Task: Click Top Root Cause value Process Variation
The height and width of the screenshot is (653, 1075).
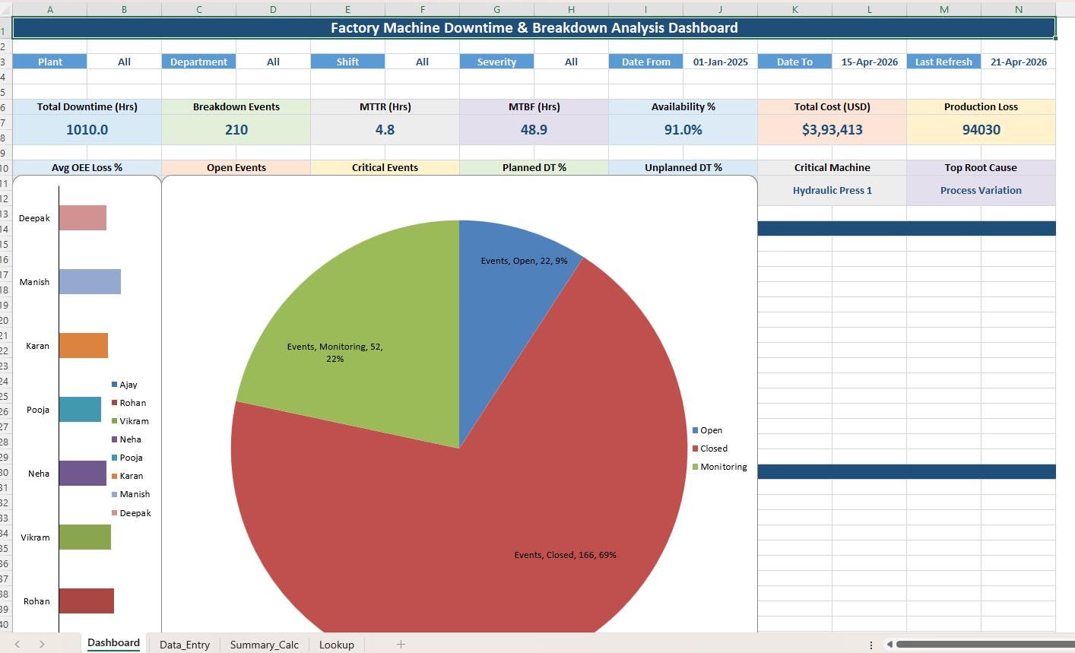Action: point(981,190)
